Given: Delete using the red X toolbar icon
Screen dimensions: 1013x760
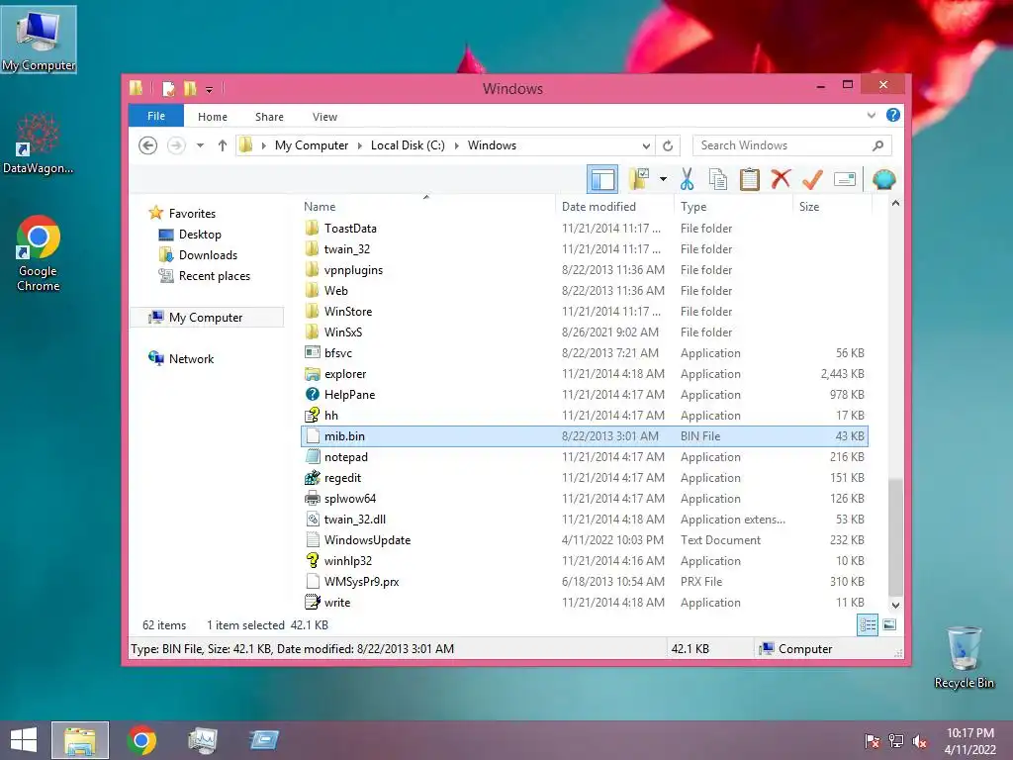Looking at the screenshot, I should 781,179.
